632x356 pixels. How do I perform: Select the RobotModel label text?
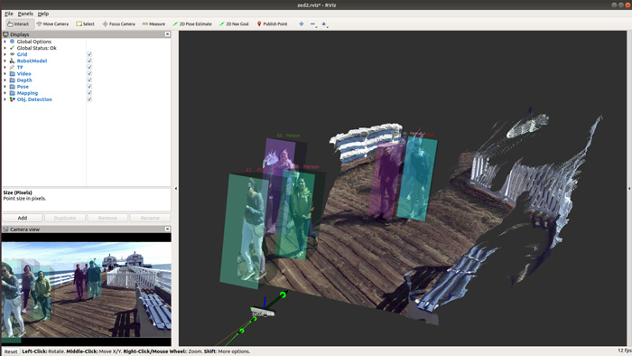pyautogui.click(x=32, y=61)
